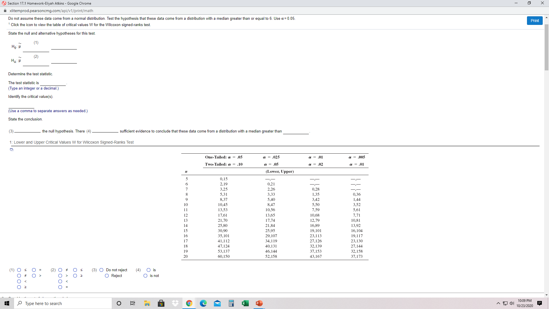Choose the 'Reject' radio option
Screen dimensions: 549x309
point(107,276)
